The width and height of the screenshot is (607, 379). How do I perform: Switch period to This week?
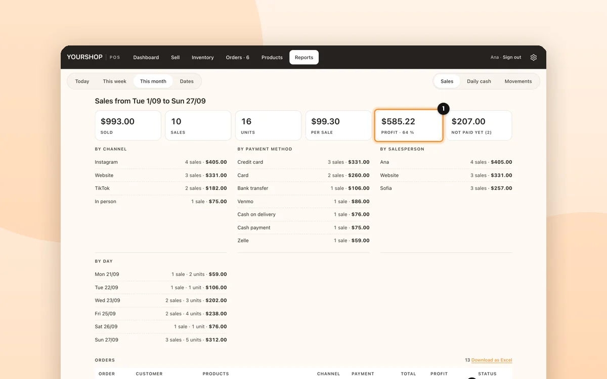(x=115, y=81)
